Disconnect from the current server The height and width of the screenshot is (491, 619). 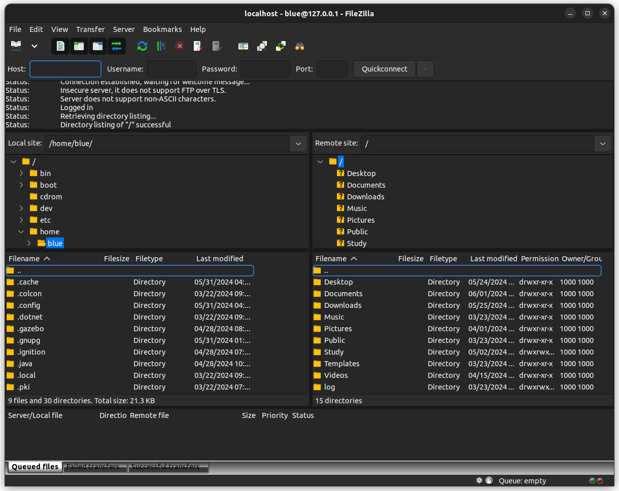point(199,46)
